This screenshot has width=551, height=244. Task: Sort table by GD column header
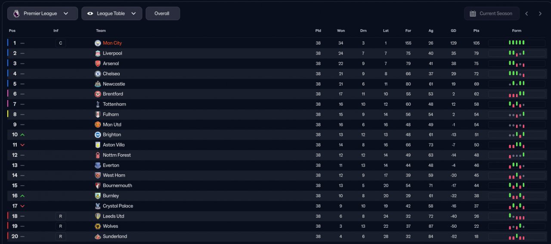pos(453,31)
